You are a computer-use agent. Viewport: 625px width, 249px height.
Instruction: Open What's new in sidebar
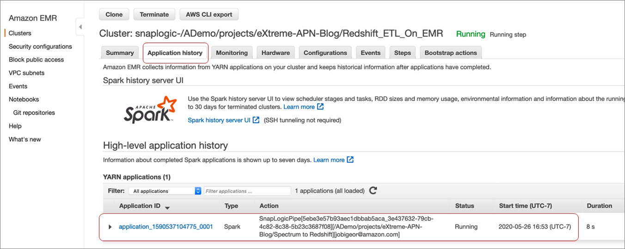(25, 139)
